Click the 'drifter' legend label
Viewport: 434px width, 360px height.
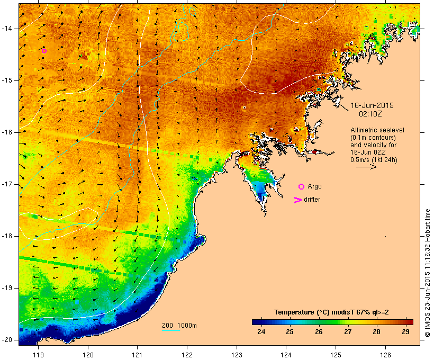pyautogui.click(x=312, y=200)
